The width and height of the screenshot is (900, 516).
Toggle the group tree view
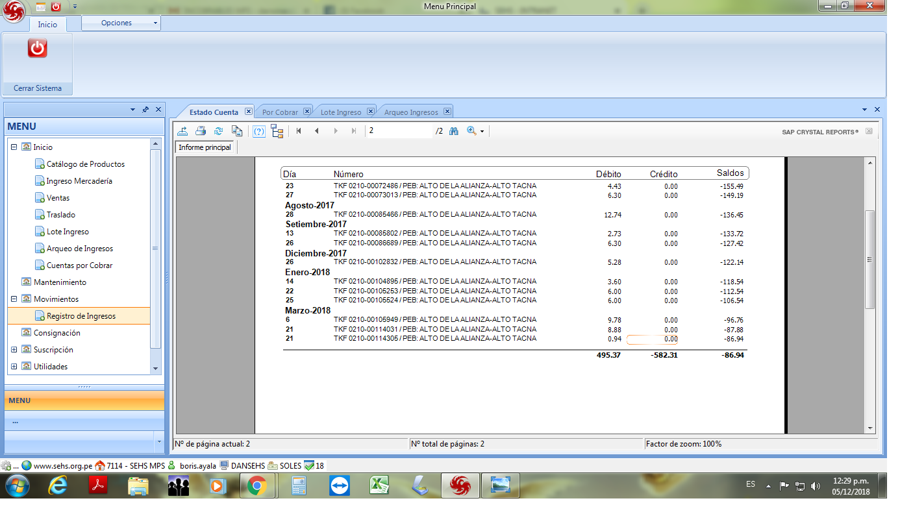click(x=277, y=131)
